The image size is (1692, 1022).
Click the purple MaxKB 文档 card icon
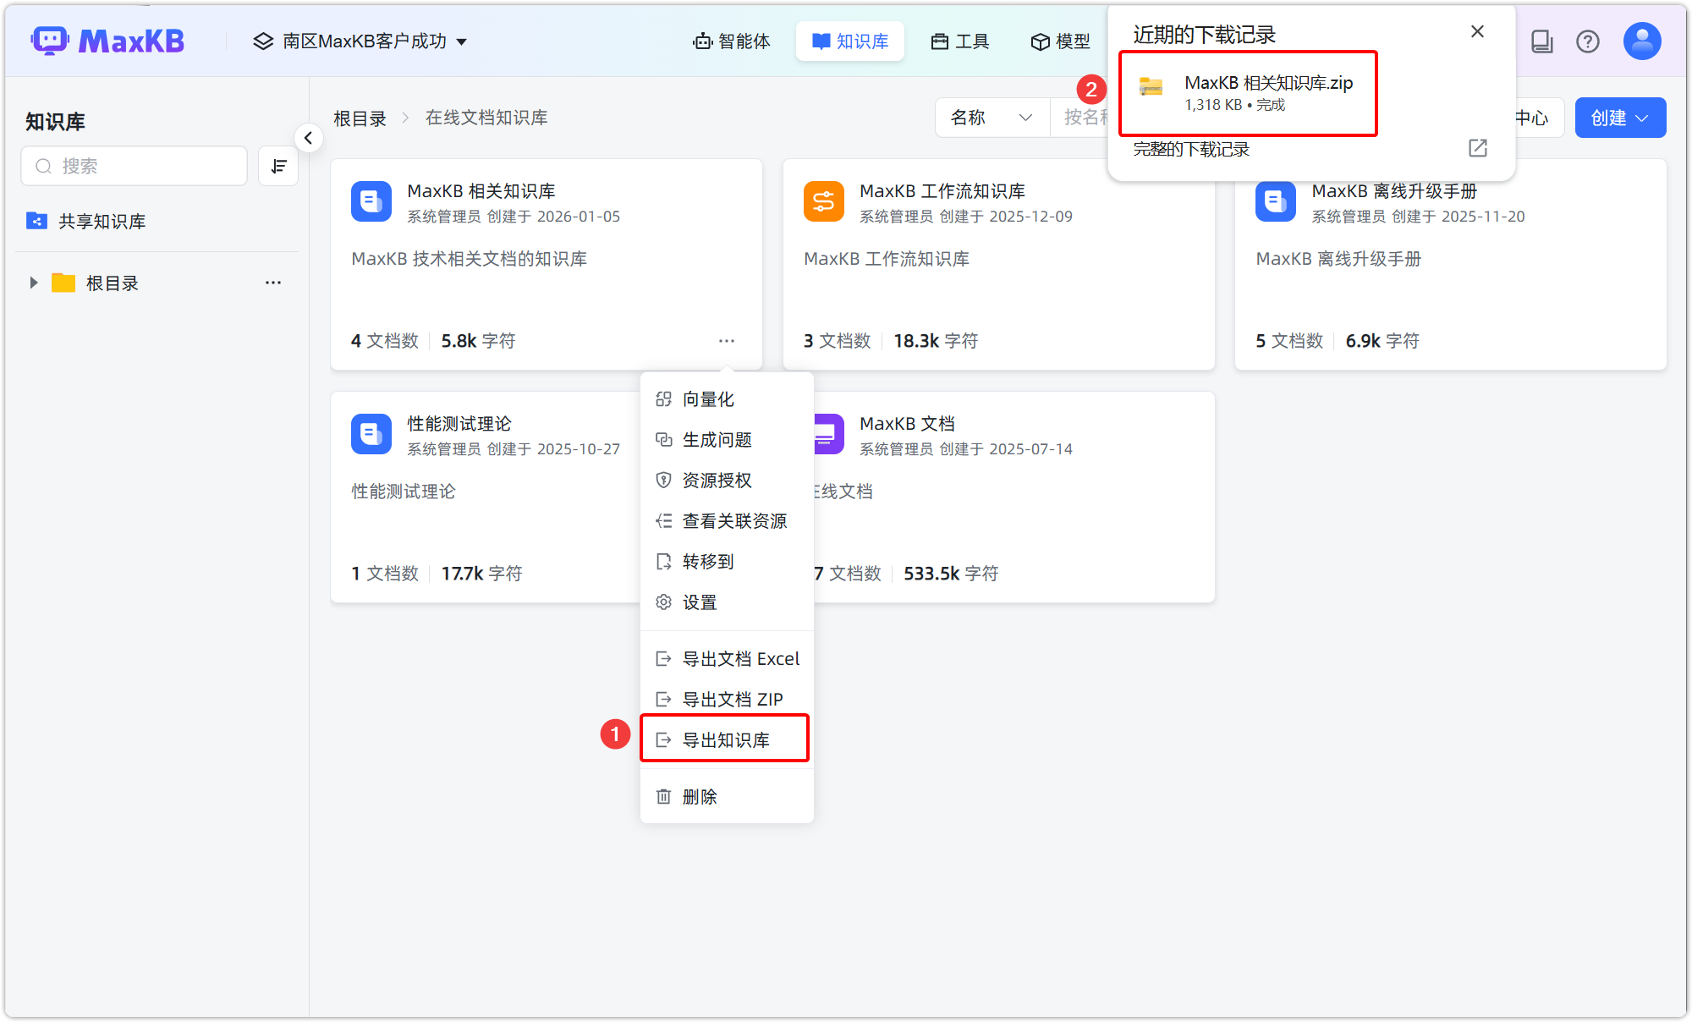(x=828, y=434)
